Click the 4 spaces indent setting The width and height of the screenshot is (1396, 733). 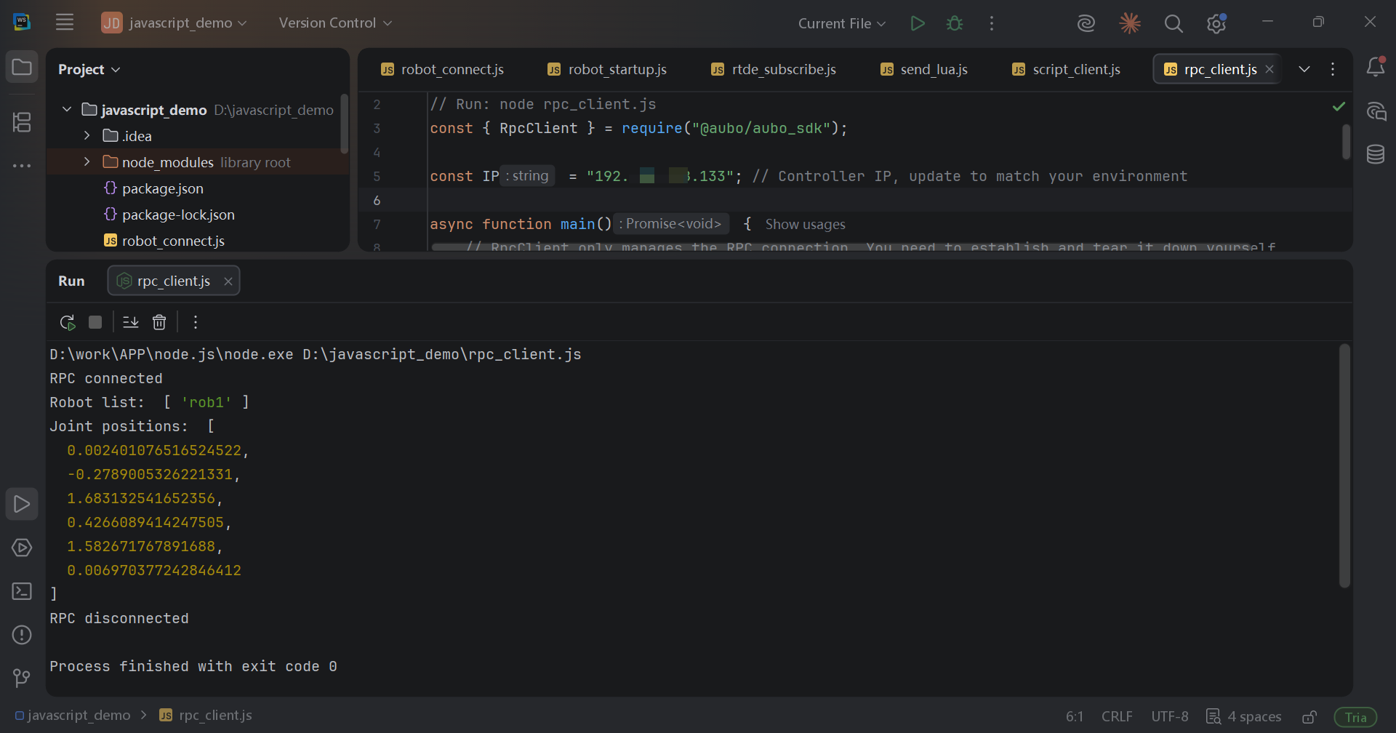[x=1244, y=717]
